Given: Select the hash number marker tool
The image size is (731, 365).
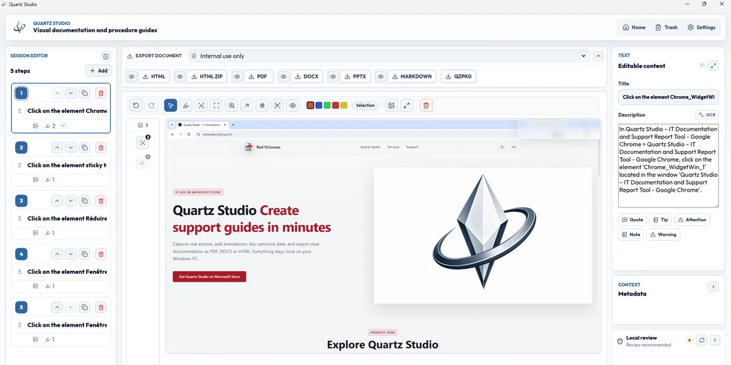Looking at the screenshot, I should click(x=262, y=105).
